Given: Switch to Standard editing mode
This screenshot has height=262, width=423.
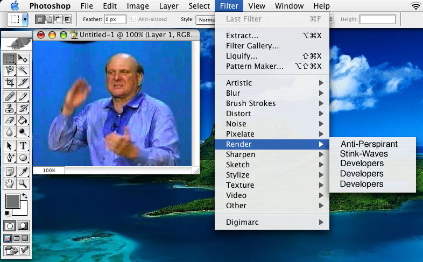Looking at the screenshot, I should click(10, 226).
